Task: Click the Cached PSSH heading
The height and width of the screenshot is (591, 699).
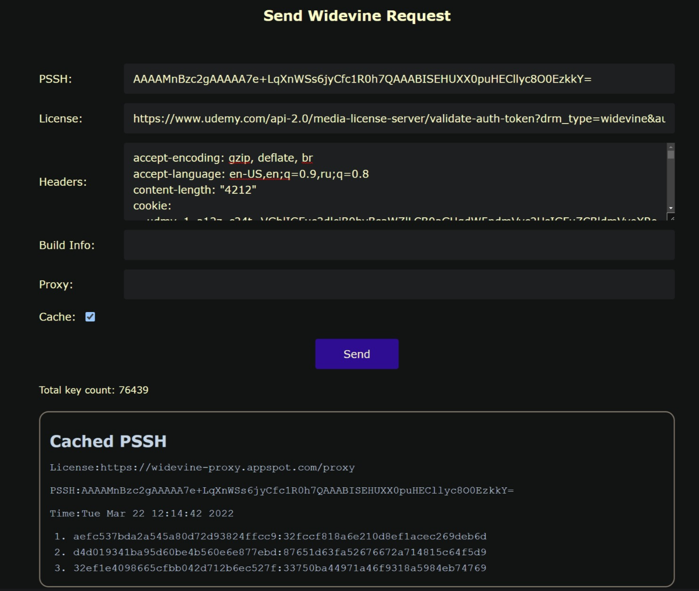Action: [108, 441]
